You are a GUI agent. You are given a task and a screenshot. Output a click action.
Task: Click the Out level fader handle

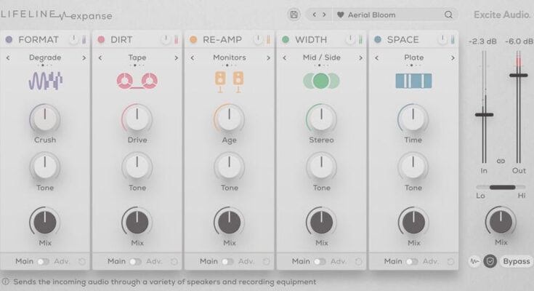click(518, 74)
